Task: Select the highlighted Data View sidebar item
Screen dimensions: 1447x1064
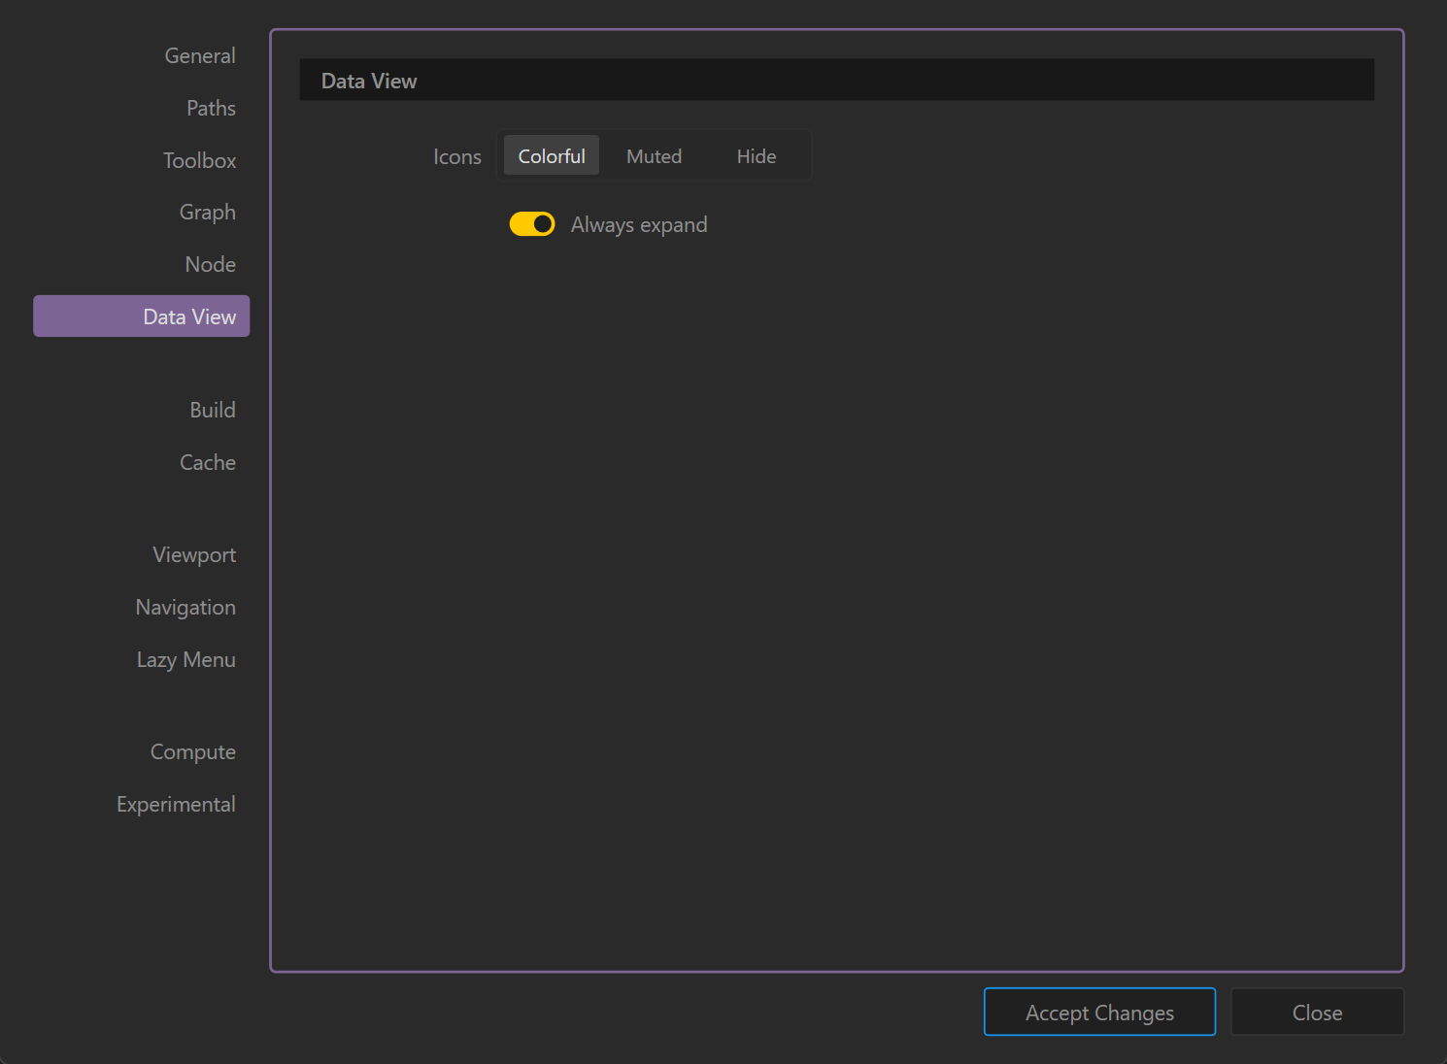Action: 142,317
